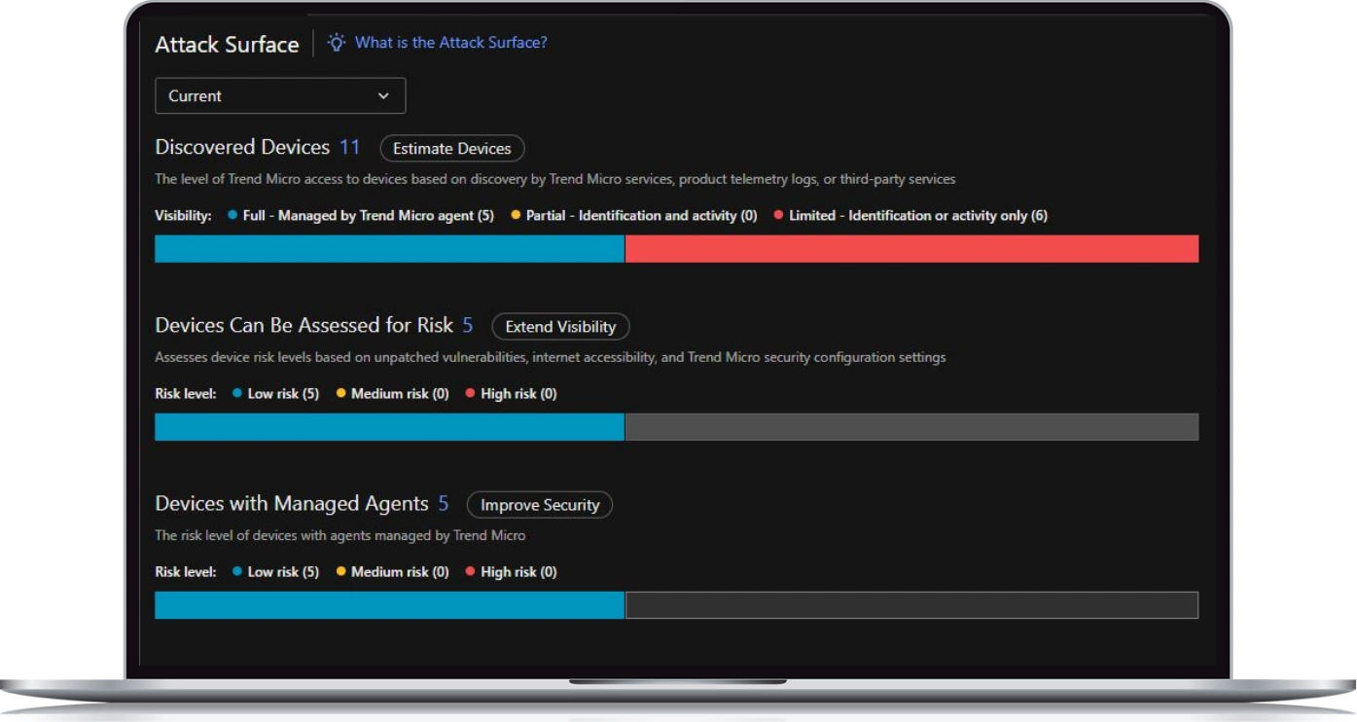
Task: Click the lightbulb icon beside Attack Surface
Action: click(x=337, y=43)
